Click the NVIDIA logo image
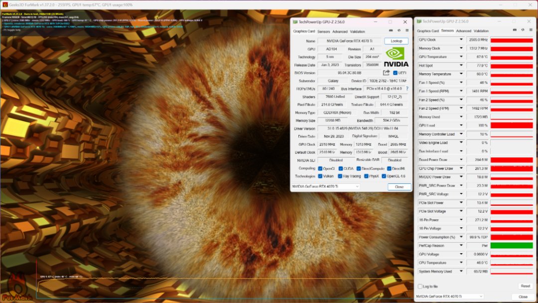This screenshot has width=538, height=303. (x=396, y=57)
